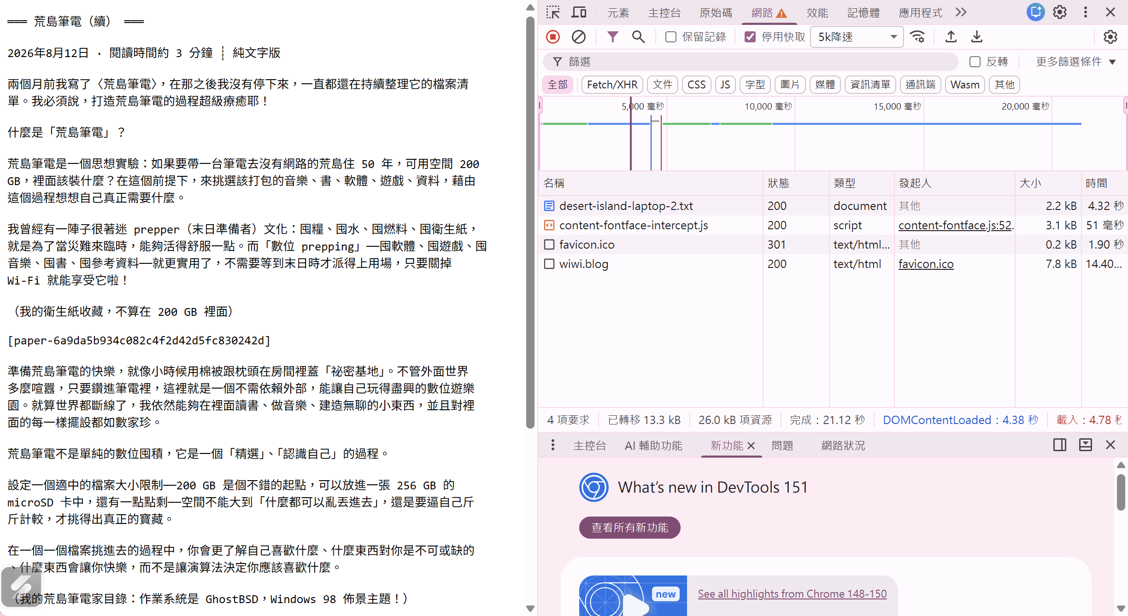Click the document icon of desert-island-laptop-2.txt
Viewport: 1128px width, 616px height.
[x=549, y=206]
